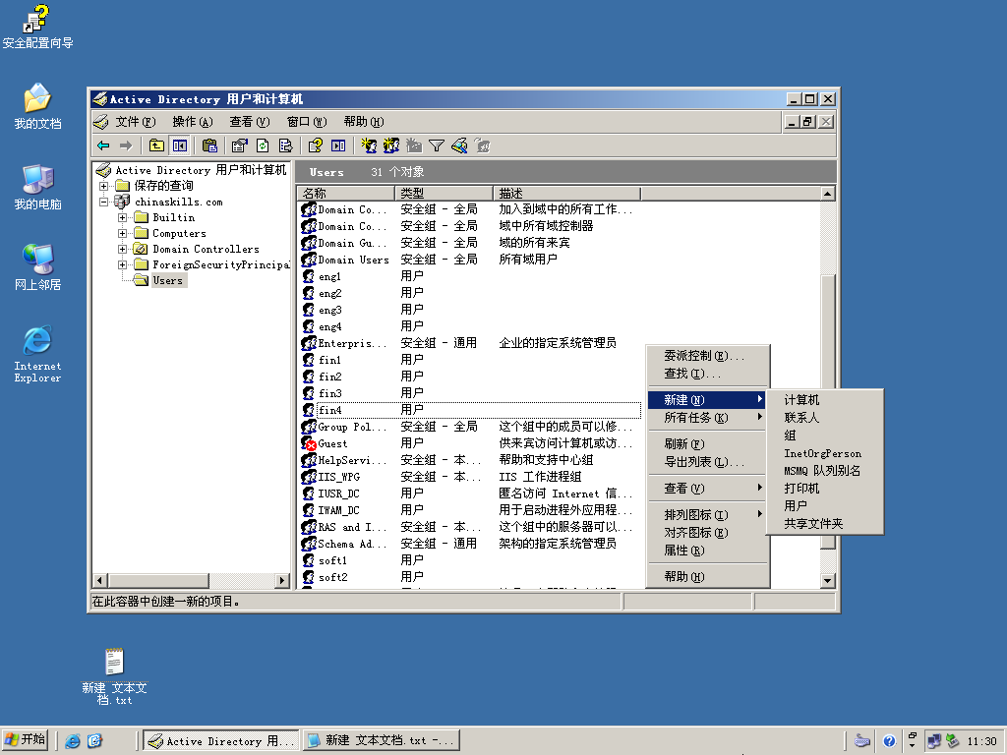Open the 文件 menu

tap(136, 121)
